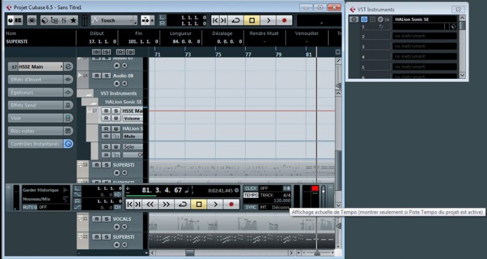This screenshot has width=487, height=259.
Task: Record-enable the Audio 08 track
Action: (x=117, y=84)
